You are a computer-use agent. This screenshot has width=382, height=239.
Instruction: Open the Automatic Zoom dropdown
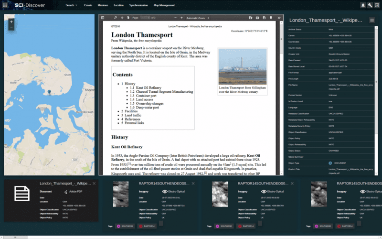click(198, 18)
